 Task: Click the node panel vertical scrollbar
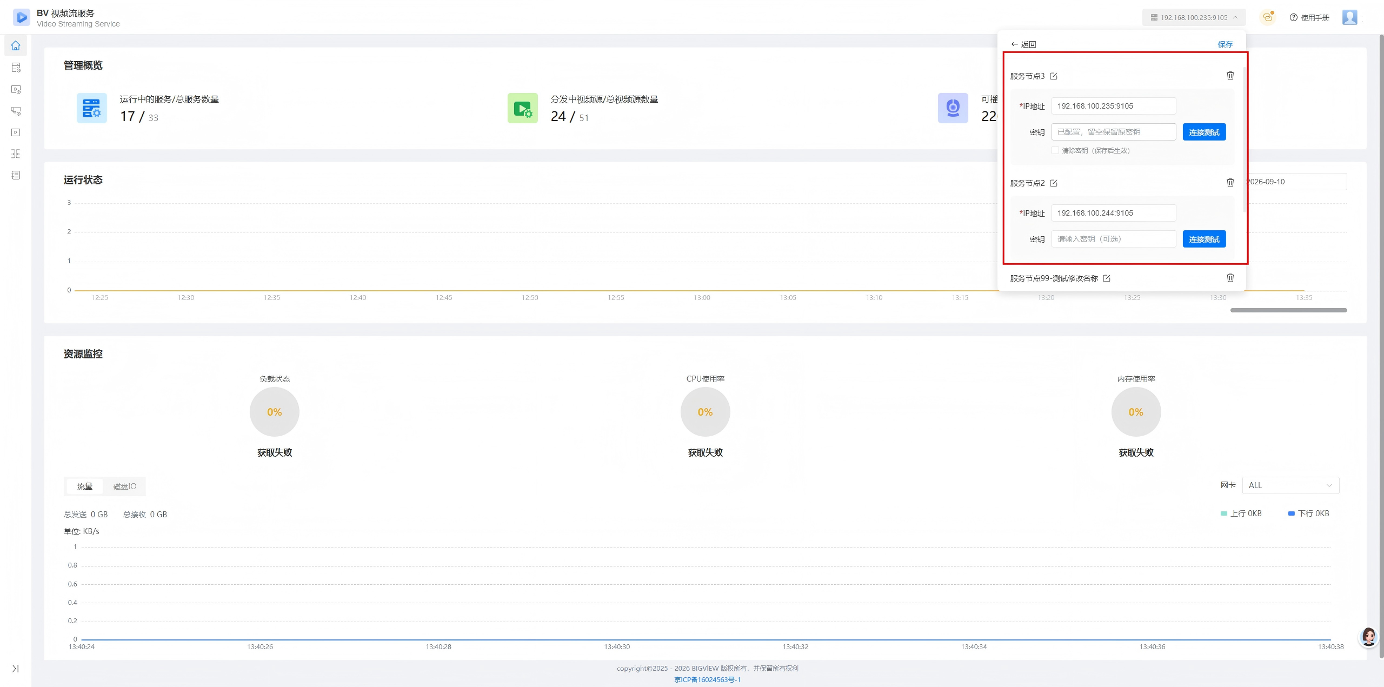coord(1245,139)
